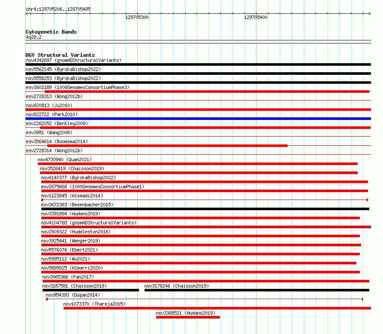Screen dimensions: 383x334
Task: Open nsv3178246 (Chaisson2019) label
Action: (x=176, y=286)
